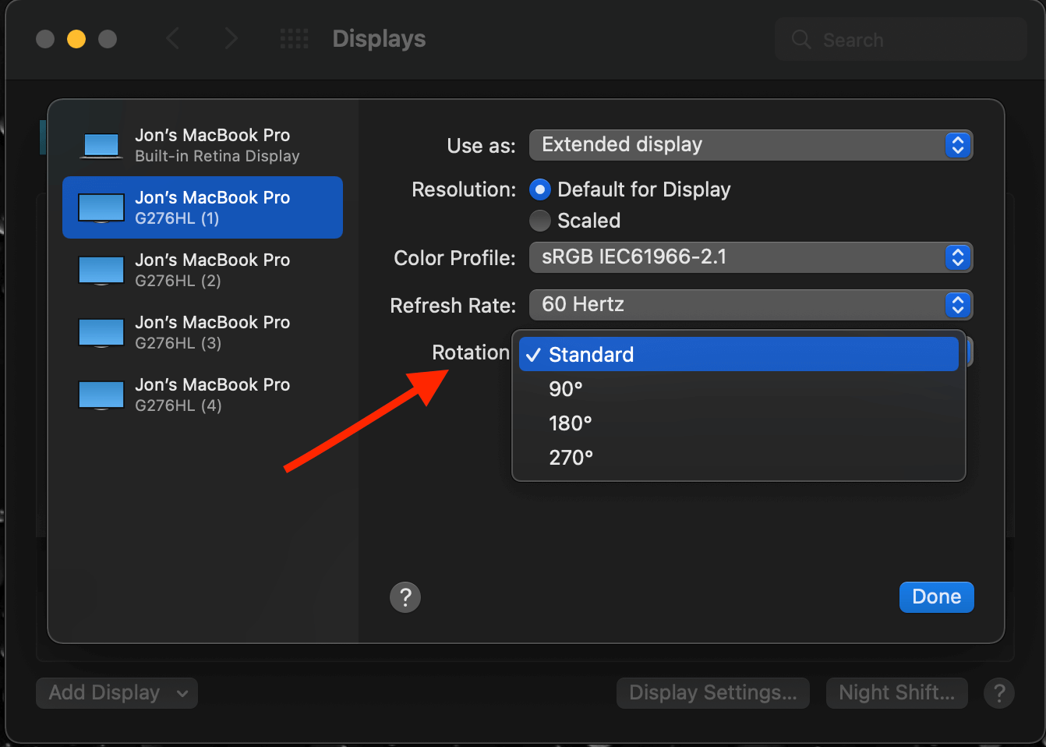Image resolution: width=1046 pixels, height=747 pixels.
Task: Click the built-in MacBook laptop icon
Action: tap(101, 146)
